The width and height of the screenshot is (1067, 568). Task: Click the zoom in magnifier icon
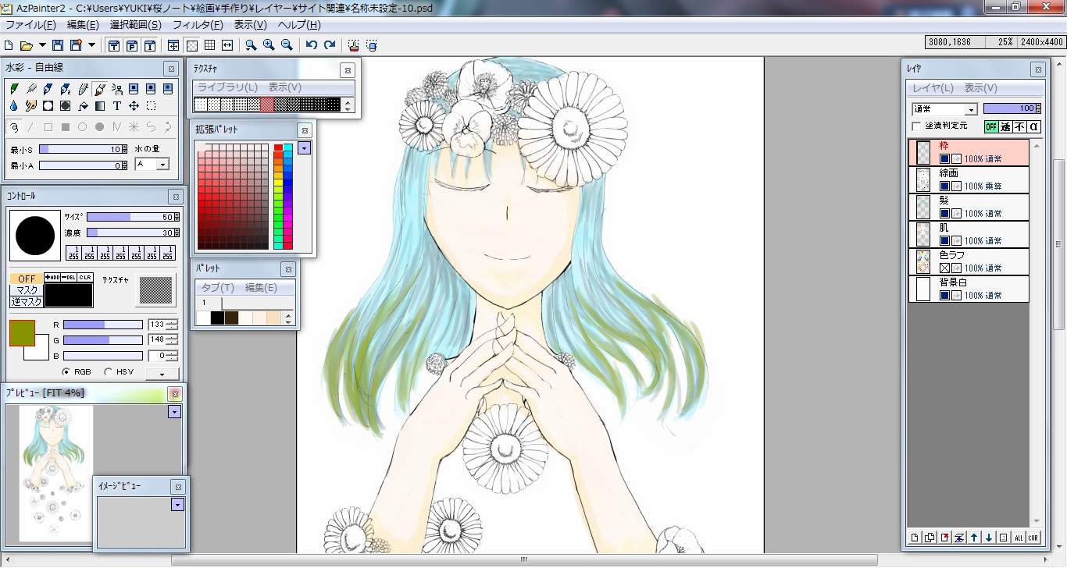pos(269,45)
